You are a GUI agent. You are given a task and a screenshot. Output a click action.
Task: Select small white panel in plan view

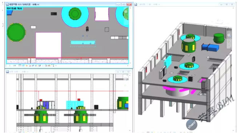click(33, 27)
